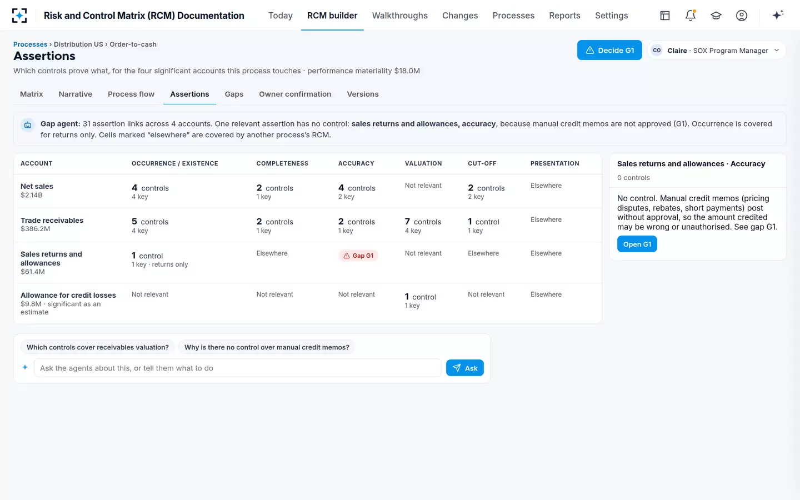
Task: Follow the Processes breadcrumb link
Action: 31,44
